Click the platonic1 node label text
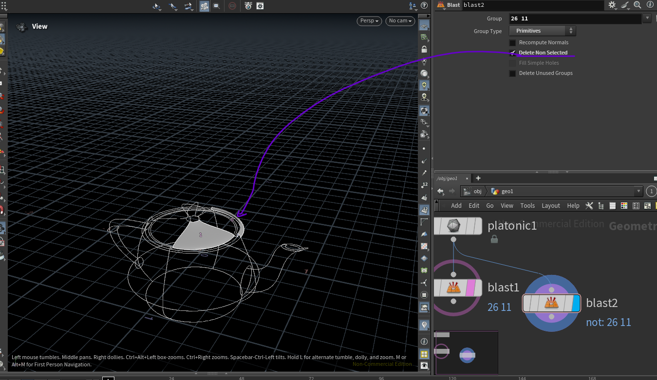The width and height of the screenshot is (657, 380). 512,225
